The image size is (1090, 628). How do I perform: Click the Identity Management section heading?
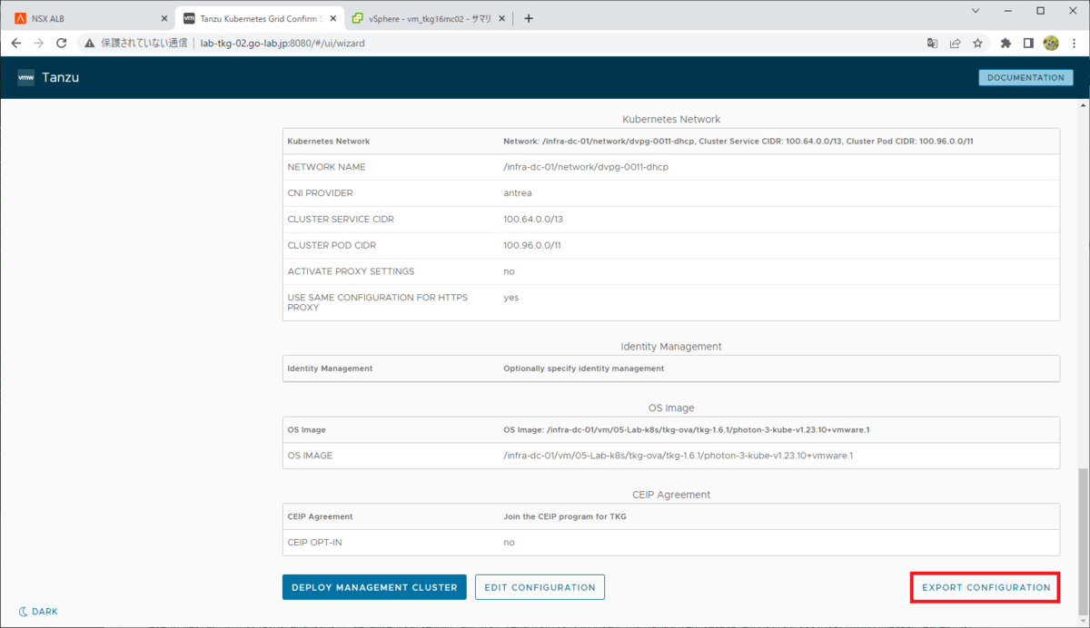coord(671,347)
